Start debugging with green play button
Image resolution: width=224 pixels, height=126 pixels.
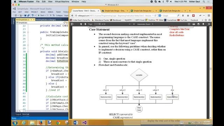(38, 15)
